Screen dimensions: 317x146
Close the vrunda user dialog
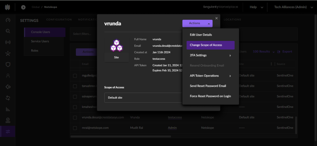click(216, 18)
